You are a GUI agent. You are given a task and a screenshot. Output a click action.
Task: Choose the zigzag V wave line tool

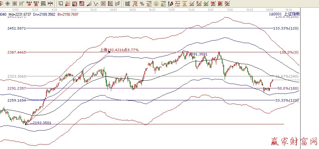click(95, 4)
